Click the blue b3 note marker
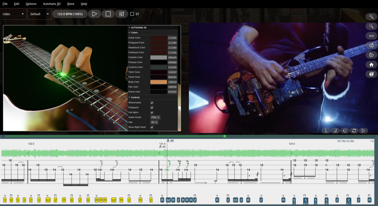Image resolution: width=378 pixels, height=206 pixels. (x=235, y=200)
